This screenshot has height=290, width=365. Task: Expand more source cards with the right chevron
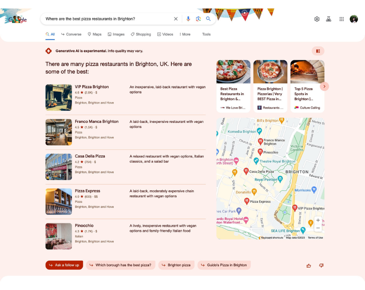(324, 86)
